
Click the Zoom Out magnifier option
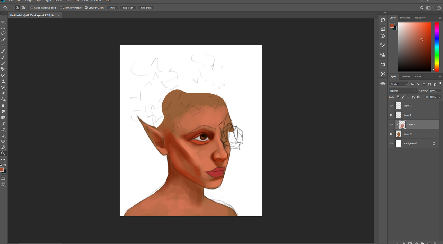24,8
